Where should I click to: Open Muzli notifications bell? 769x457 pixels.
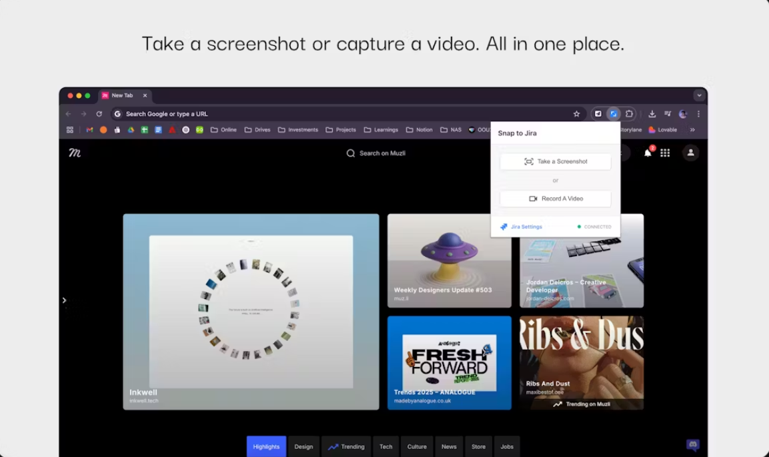tap(648, 153)
